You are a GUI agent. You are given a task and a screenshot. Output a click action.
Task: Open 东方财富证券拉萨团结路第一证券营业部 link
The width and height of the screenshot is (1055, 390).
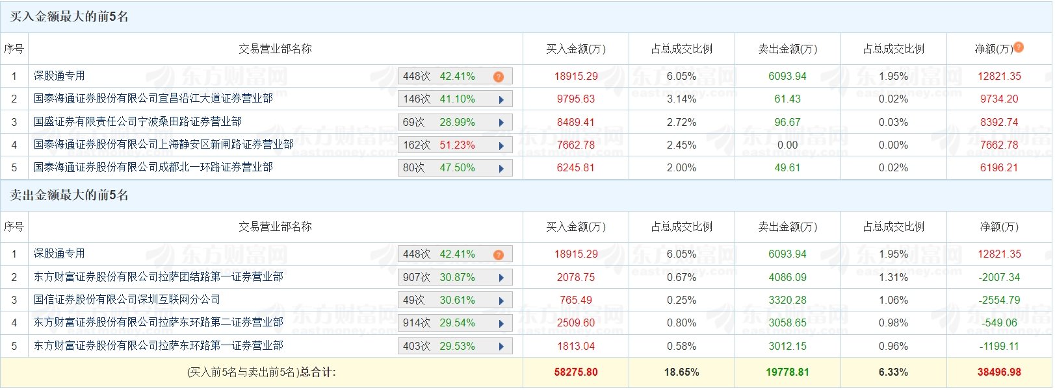click(159, 276)
